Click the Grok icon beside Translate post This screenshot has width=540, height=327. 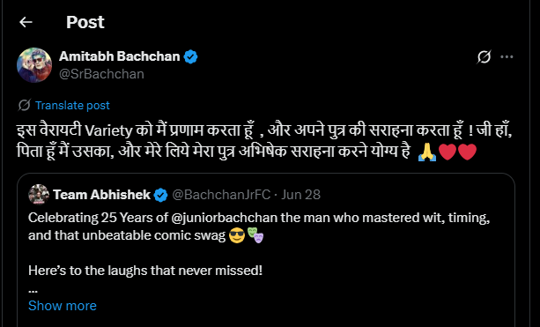24,105
